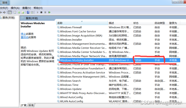Toggle the show/hide action pane icon
This screenshot has width=186, height=108.
(32, 12)
